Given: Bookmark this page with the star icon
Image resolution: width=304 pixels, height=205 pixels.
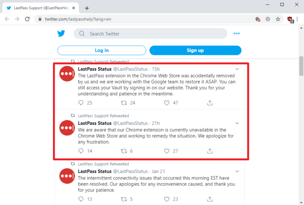Looking at the screenshot, I should [278, 19].
